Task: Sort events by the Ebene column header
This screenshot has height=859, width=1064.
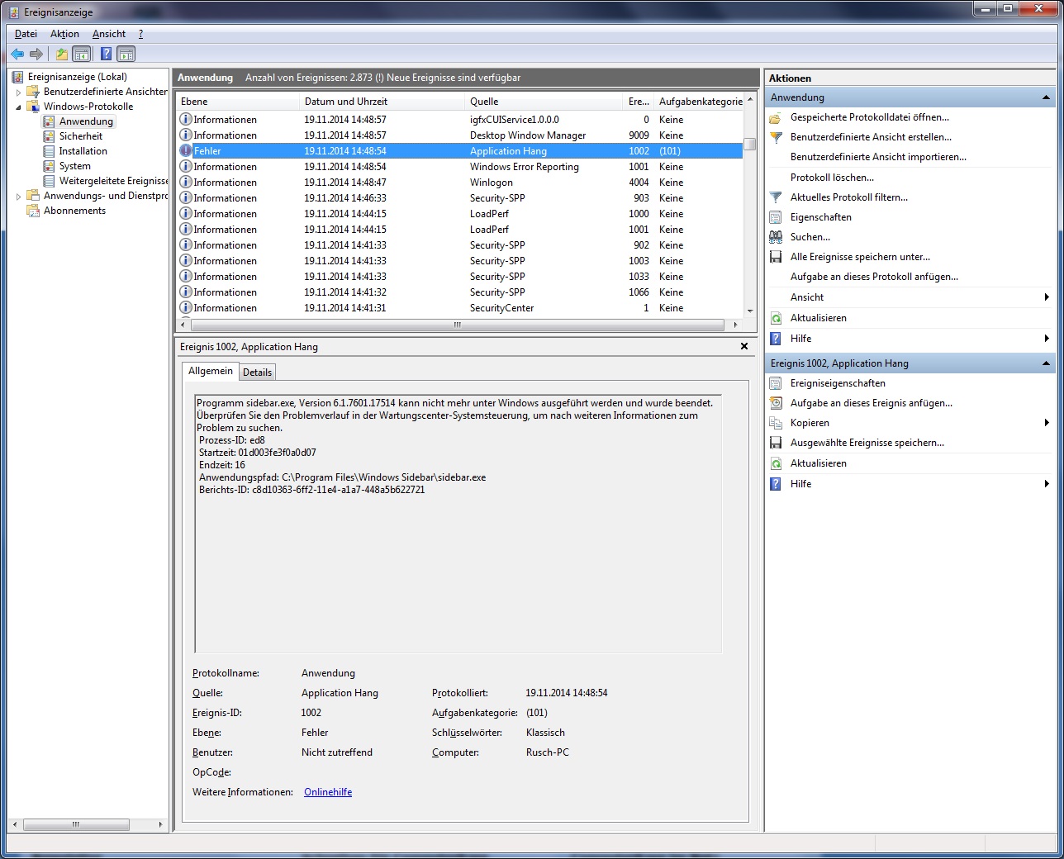Action: [x=238, y=102]
